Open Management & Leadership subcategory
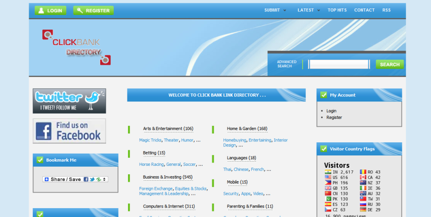 pyautogui.click(x=164, y=194)
